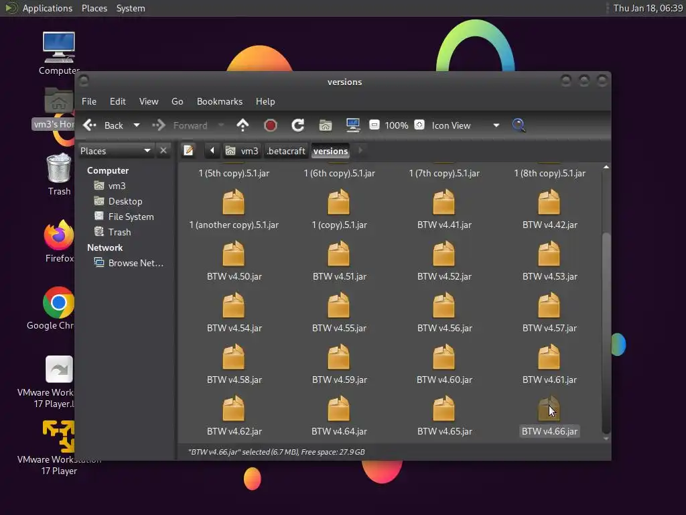Toggle the text-based location edit button

pyautogui.click(x=189, y=151)
